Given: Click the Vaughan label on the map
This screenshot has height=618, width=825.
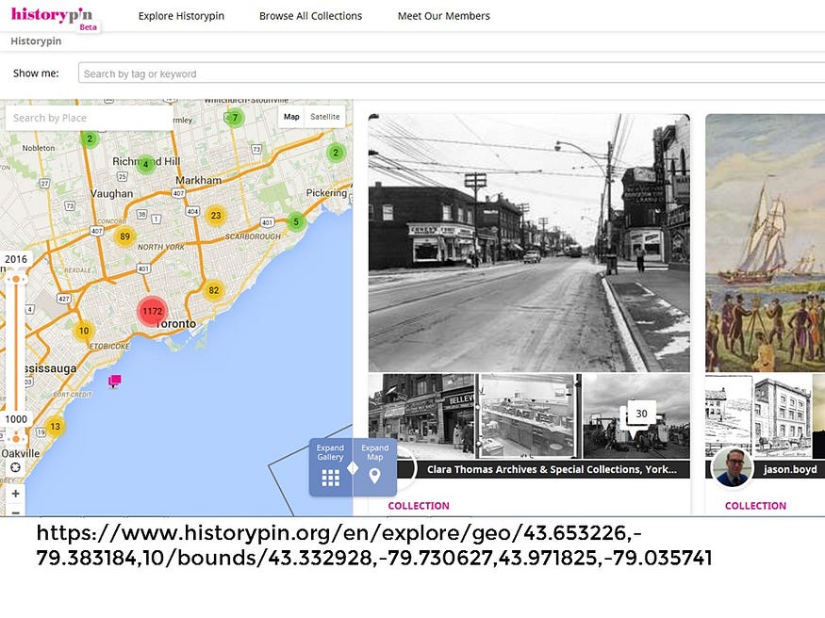Looking at the screenshot, I should pyautogui.click(x=111, y=193).
